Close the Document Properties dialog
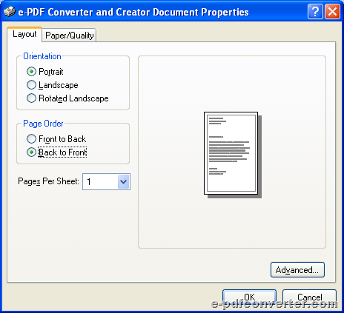The image size is (344, 313). click(332, 11)
